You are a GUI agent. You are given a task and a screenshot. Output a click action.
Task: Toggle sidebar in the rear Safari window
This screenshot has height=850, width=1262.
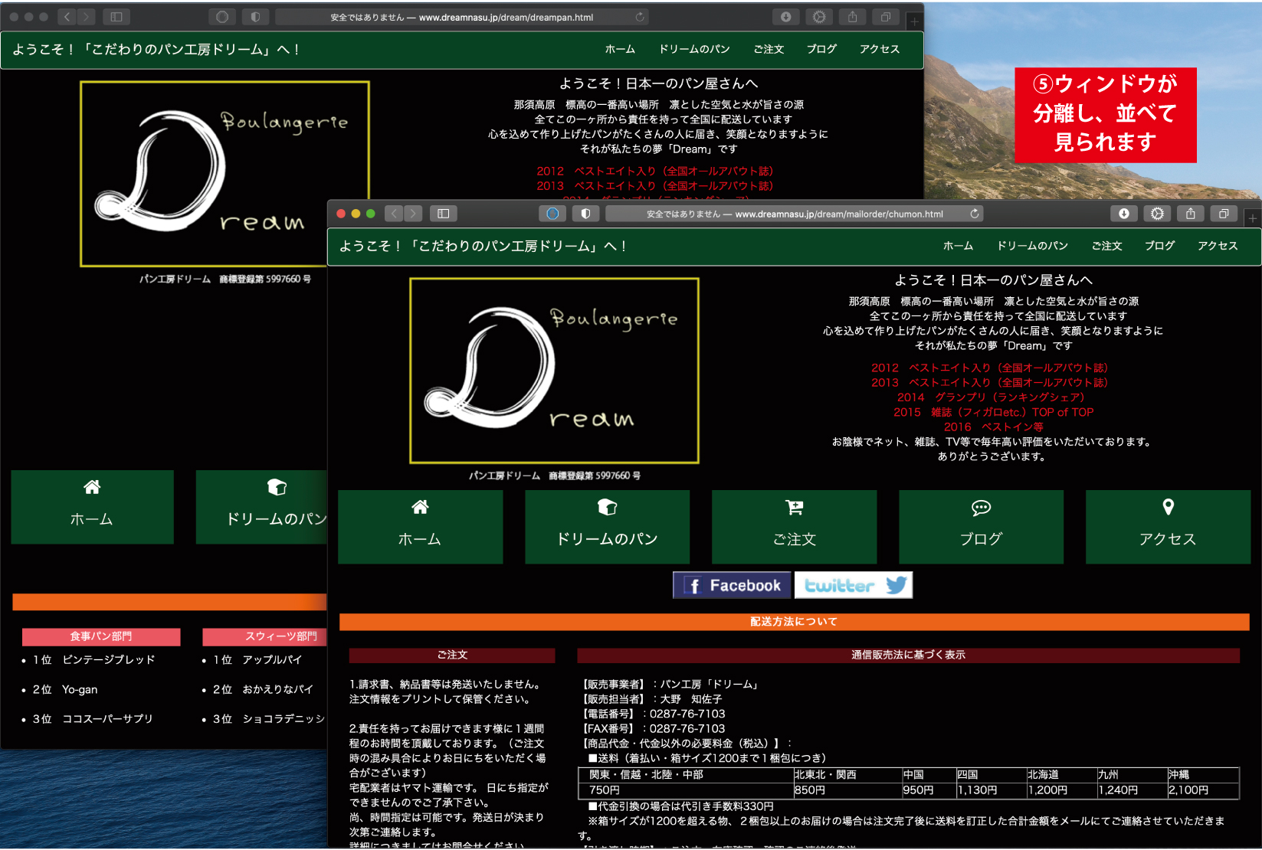coord(116,17)
